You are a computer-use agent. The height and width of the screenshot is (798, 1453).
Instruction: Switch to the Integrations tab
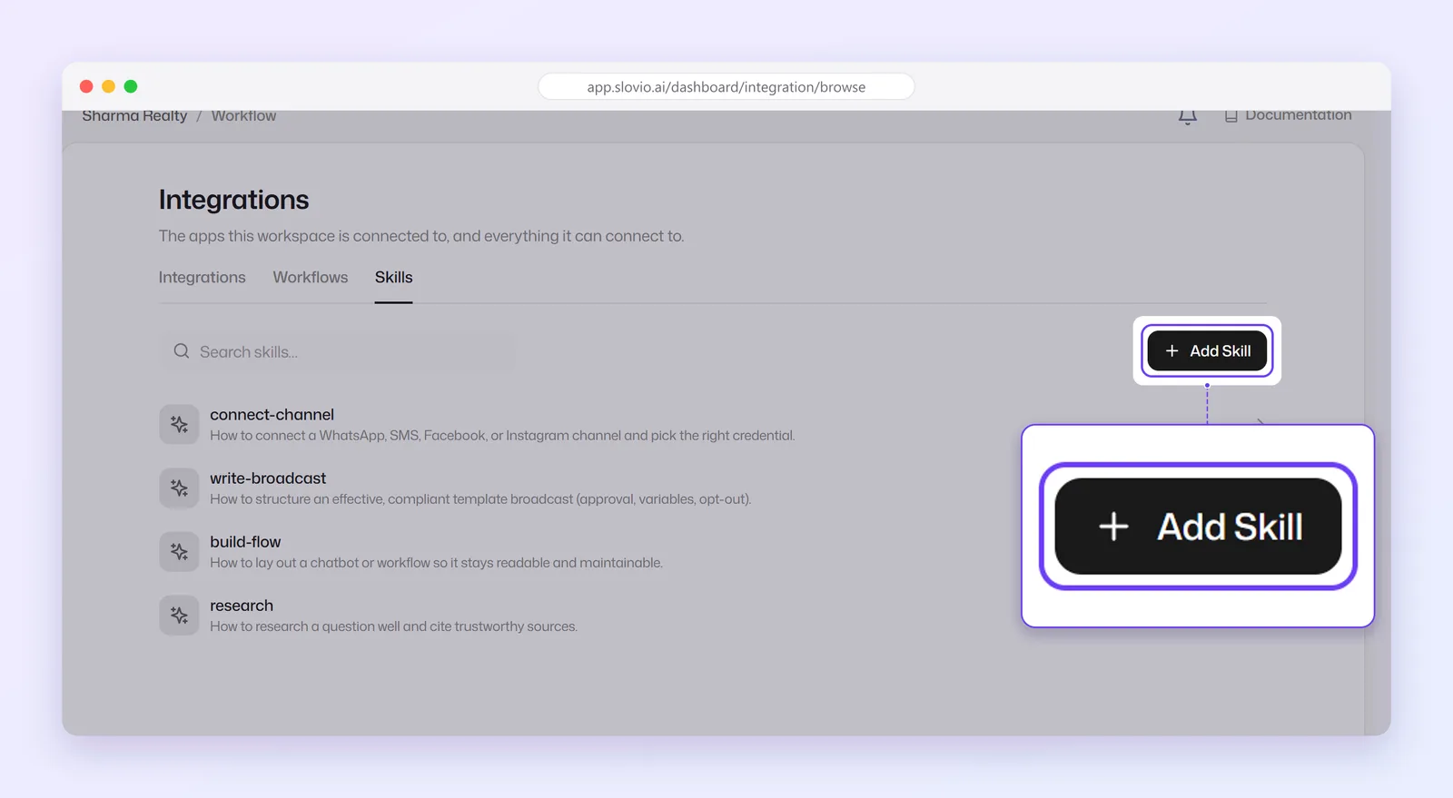point(202,277)
